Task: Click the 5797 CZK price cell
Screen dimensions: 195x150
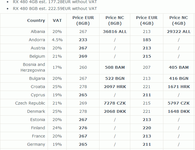Action: tap(179, 103)
